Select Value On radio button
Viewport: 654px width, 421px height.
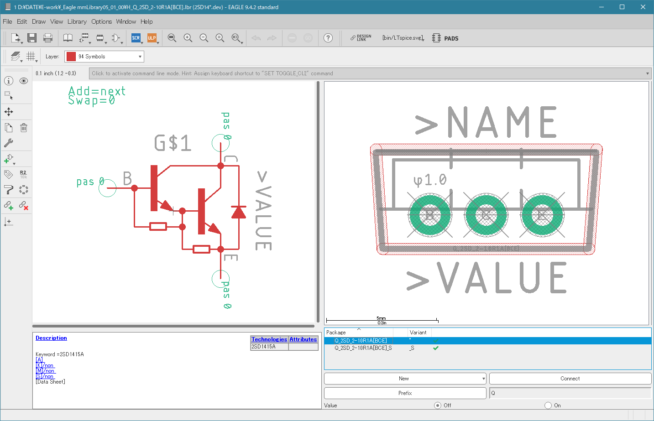548,405
